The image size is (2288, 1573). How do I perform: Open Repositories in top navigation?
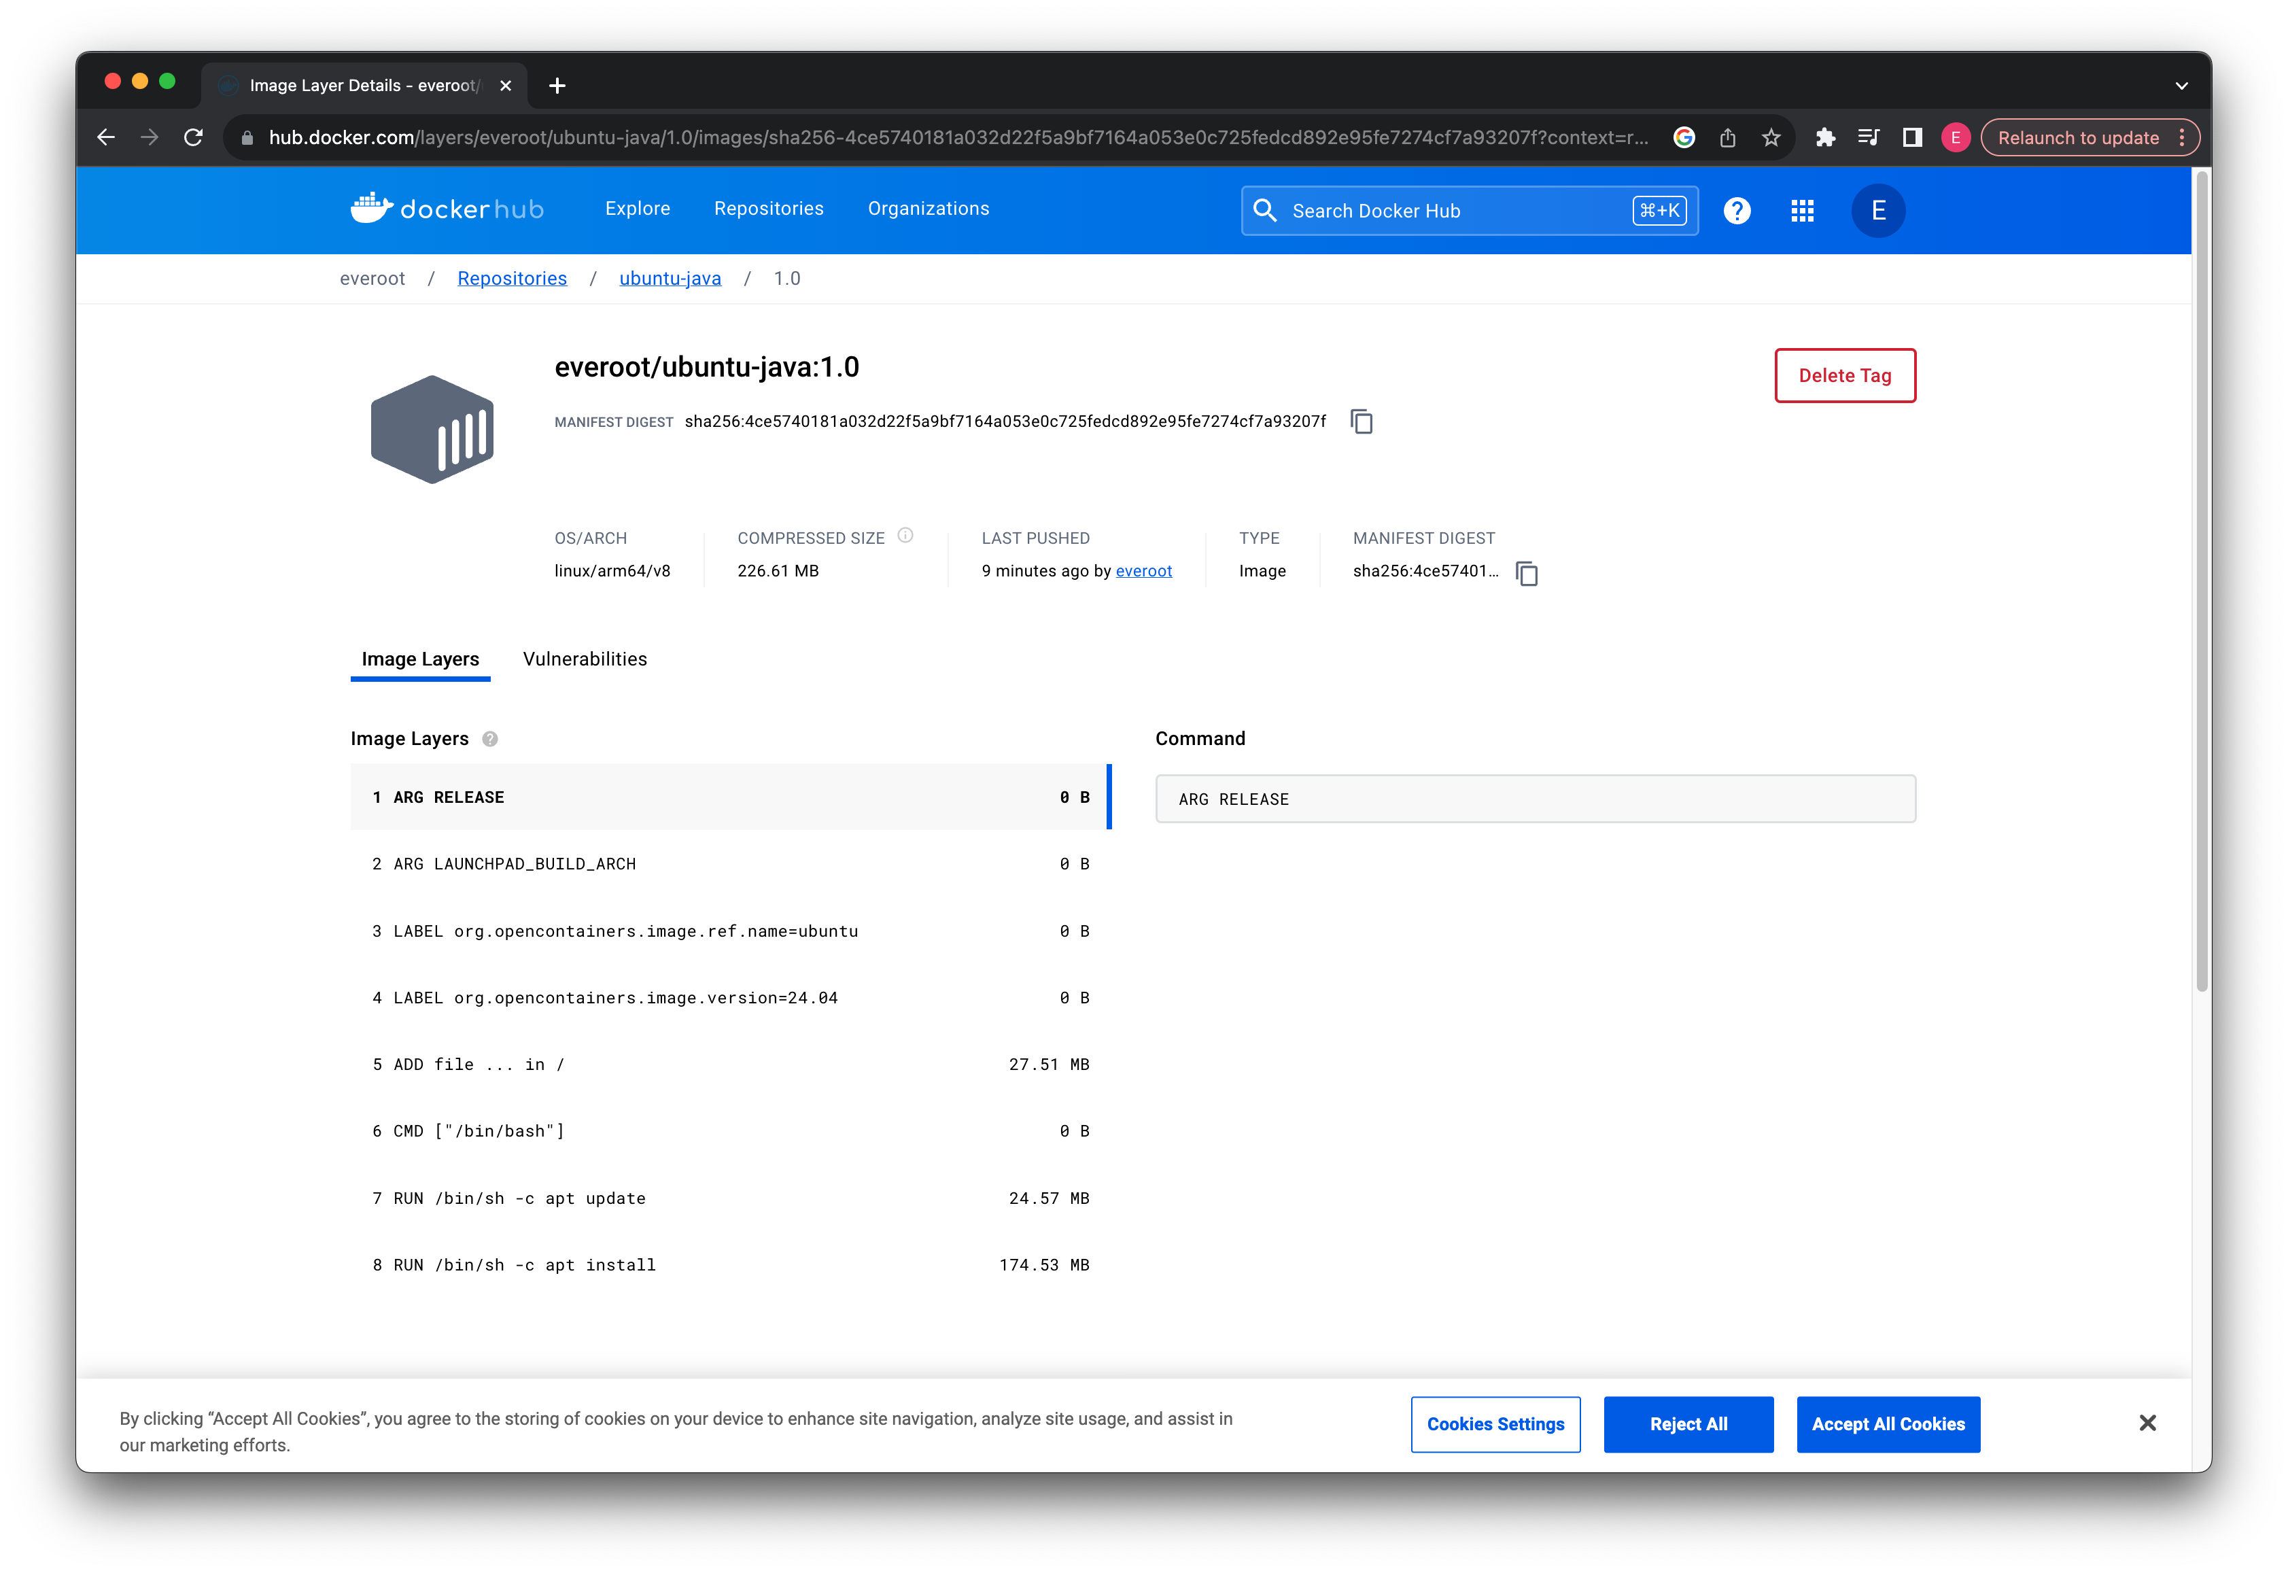(x=769, y=209)
